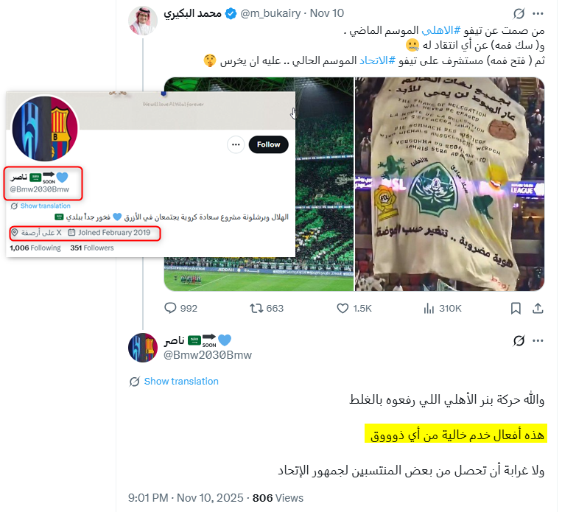This screenshot has height=512, width=562.
Task: Click the repost icon showing 663
Action: [256, 308]
